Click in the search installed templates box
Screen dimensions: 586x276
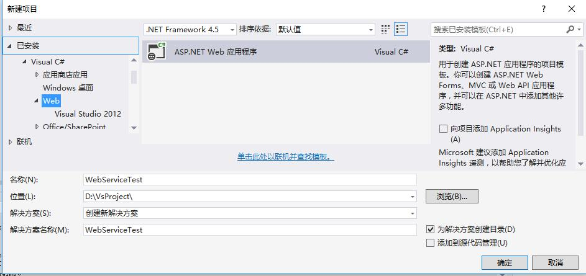point(498,29)
